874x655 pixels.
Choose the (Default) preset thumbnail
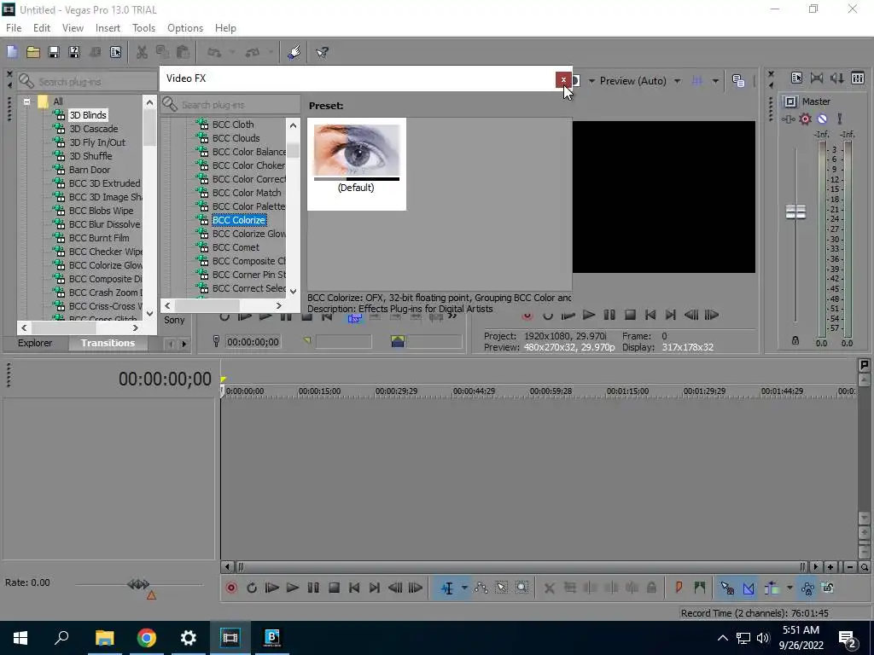point(356,164)
